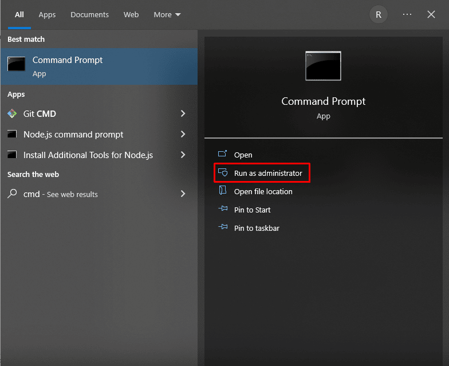Open Node.js command prompt result
449x366 pixels.
[x=99, y=134]
